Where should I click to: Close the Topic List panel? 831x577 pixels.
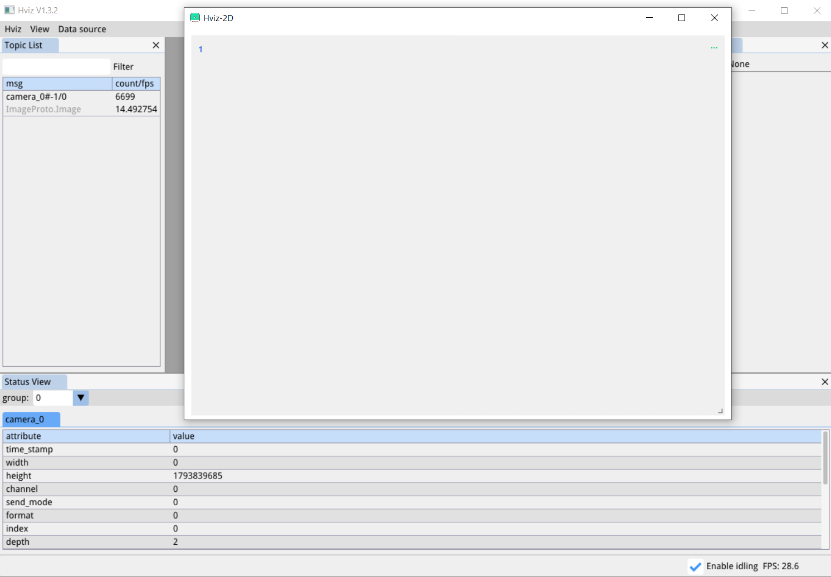click(x=156, y=45)
